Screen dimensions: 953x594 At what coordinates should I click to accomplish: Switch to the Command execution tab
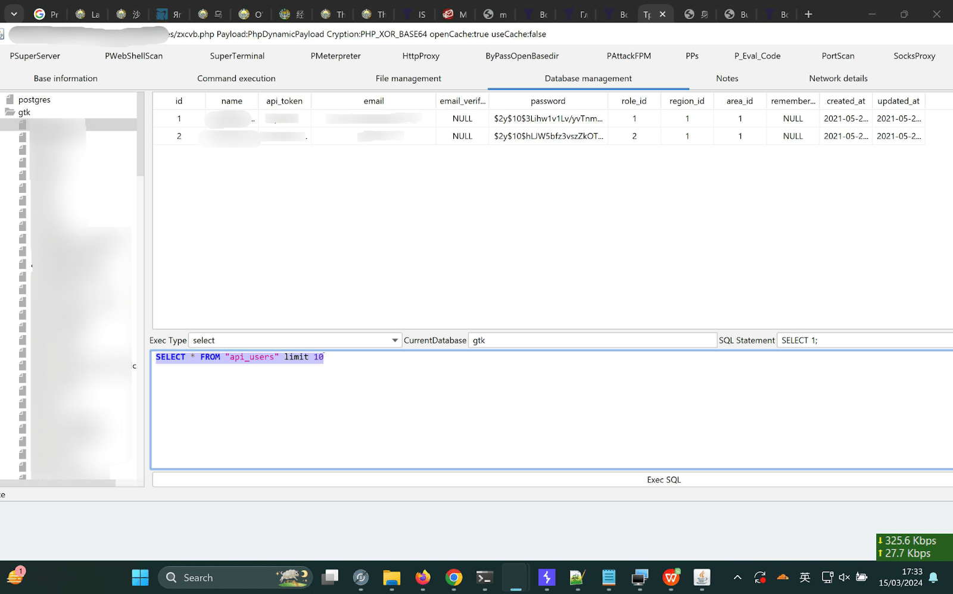tap(236, 78)
